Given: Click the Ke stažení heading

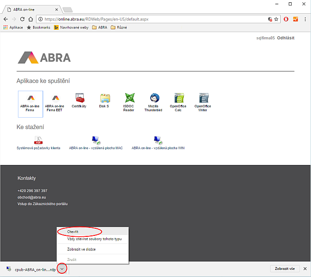Looking at the screenshot, I should coord(30,127).
